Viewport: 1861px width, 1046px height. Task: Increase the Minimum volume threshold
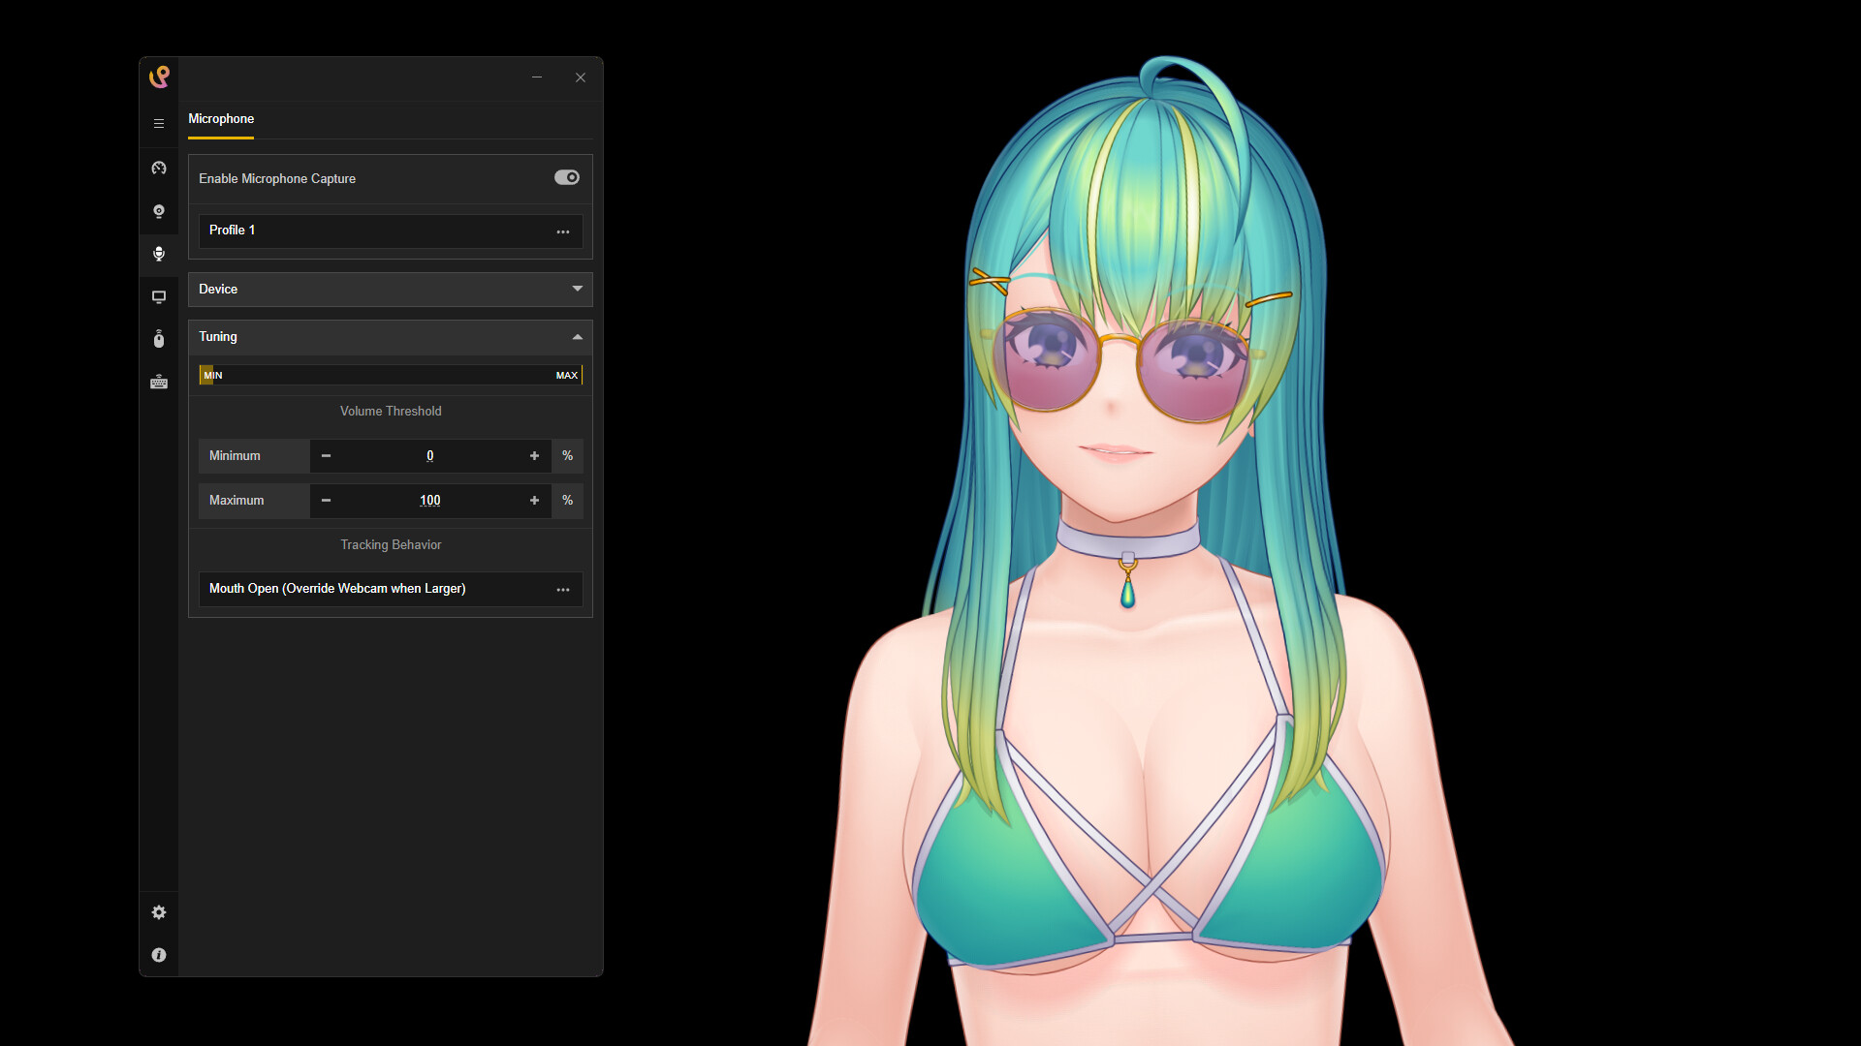click(534, 455)
